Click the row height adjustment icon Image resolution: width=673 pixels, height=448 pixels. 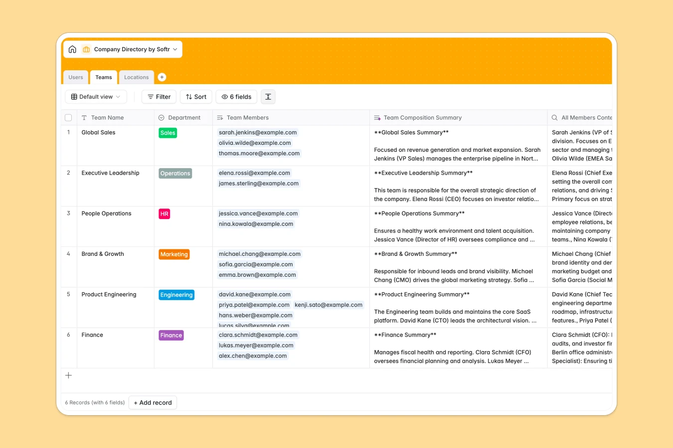[x=268, y=97]
